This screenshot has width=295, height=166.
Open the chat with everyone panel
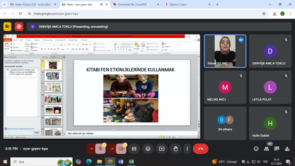[x=277, y=149]
